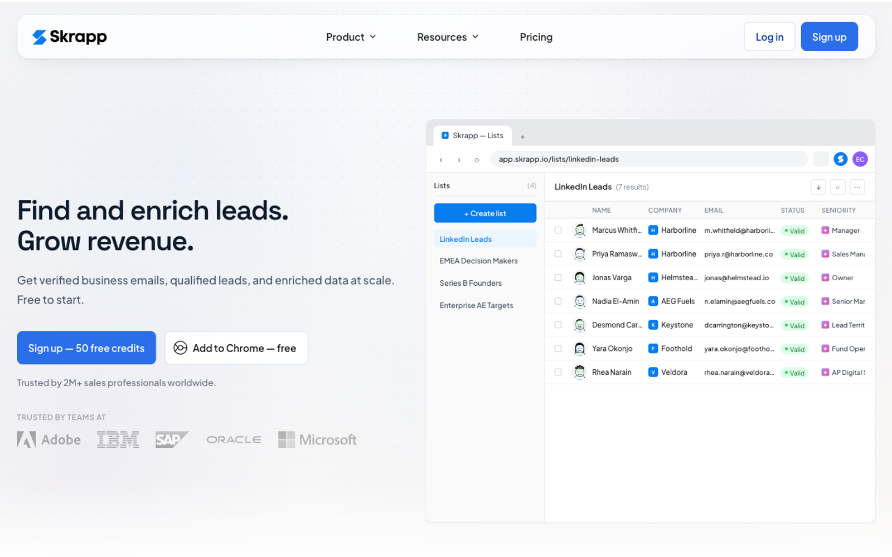Click the browser back arrow
892x557 pixels.
pyautogui.click(x=441, y=160)
